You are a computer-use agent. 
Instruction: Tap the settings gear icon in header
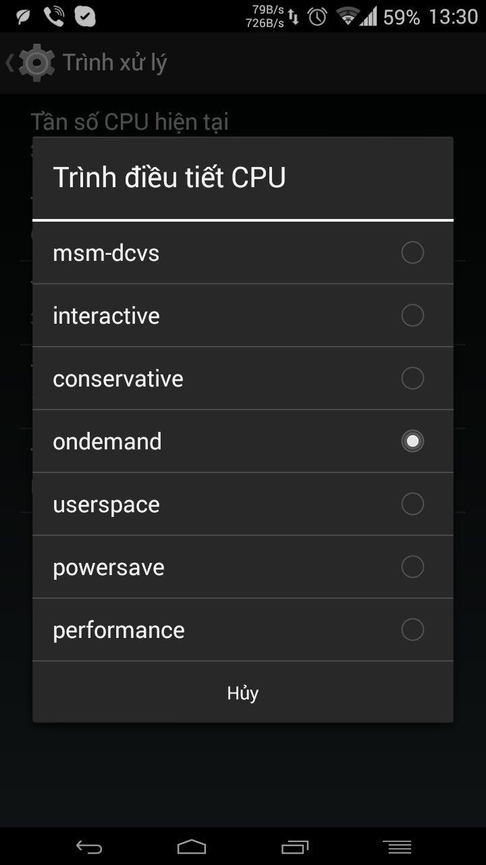(x=36, y=62)
